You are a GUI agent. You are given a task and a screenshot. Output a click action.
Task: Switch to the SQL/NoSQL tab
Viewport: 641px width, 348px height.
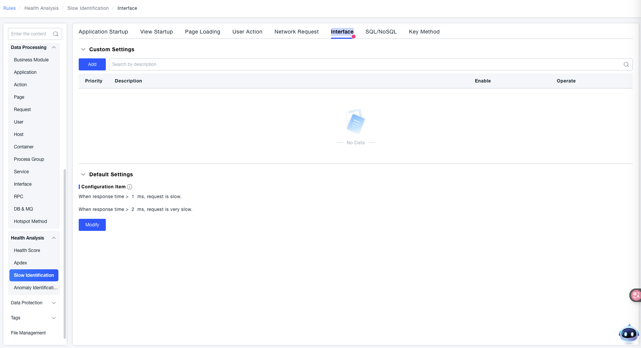[381, 32]
